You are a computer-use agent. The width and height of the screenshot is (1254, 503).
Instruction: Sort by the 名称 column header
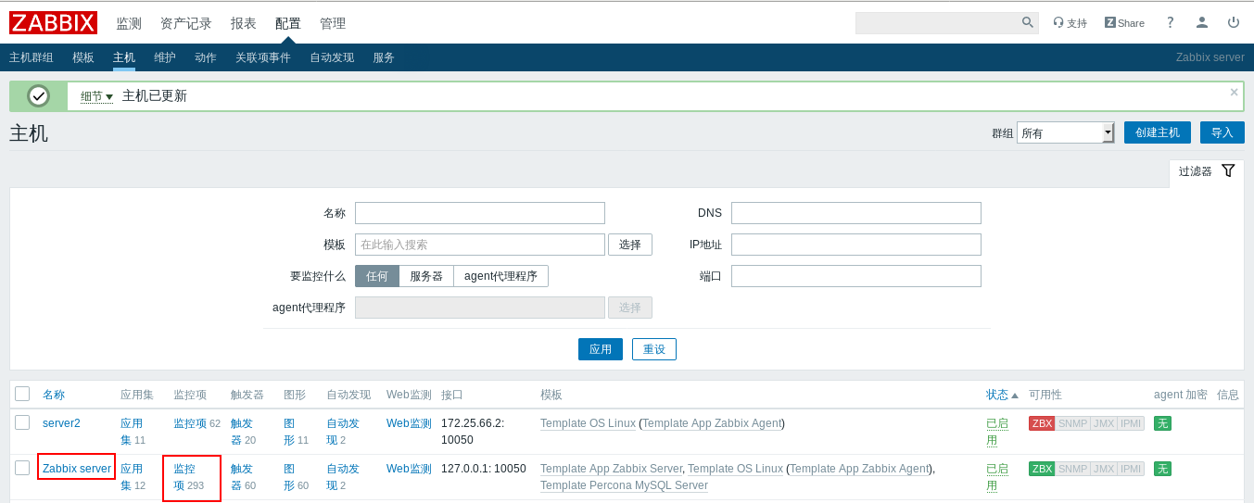[54, 395]
